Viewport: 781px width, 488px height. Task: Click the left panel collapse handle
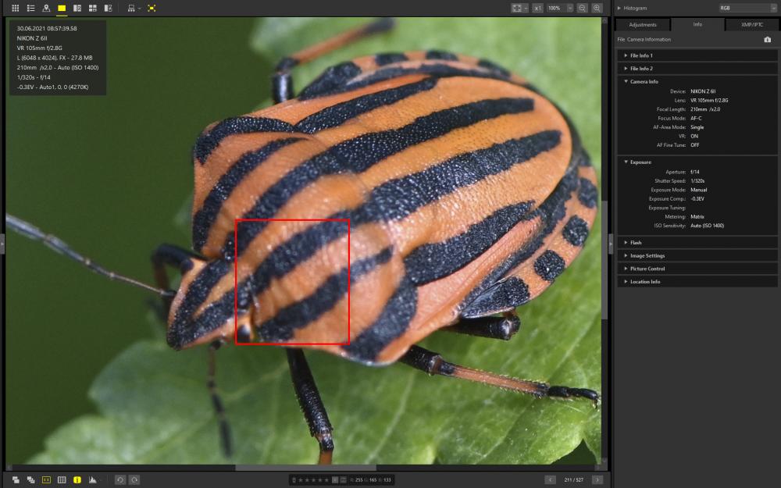tap(2, 244)
